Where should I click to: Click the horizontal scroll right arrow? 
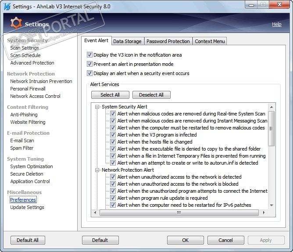pyautogui.click(x=264, y=213)
